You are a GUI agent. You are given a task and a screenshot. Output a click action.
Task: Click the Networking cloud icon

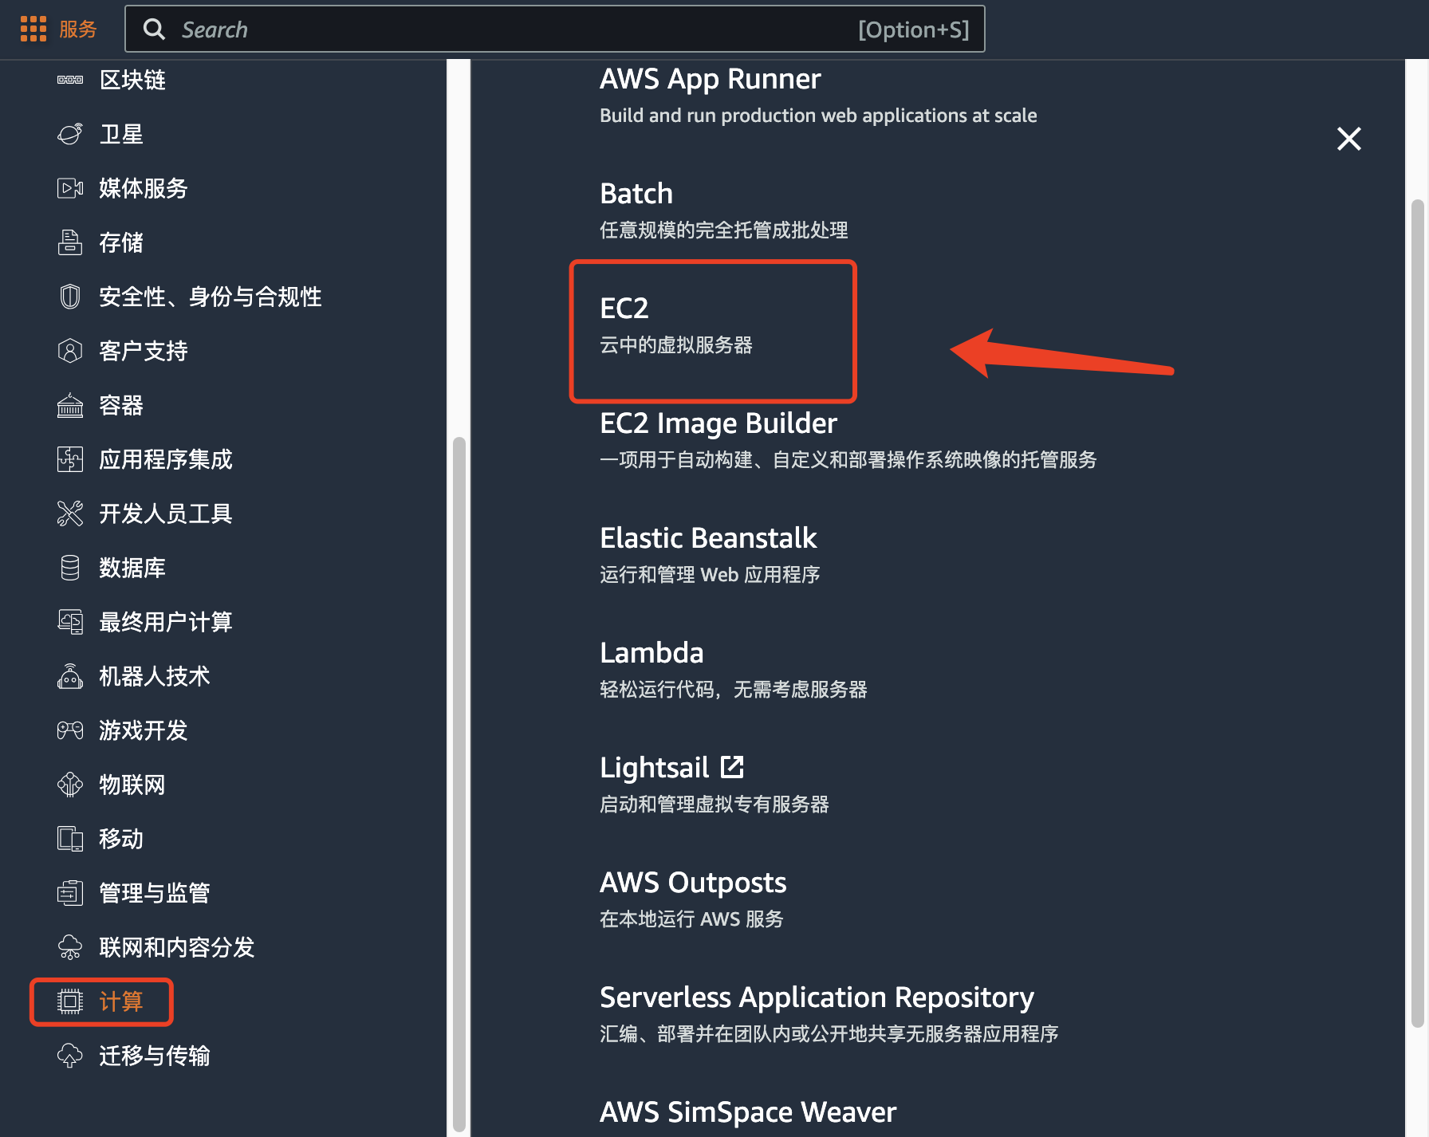click(x=70, y=947)
